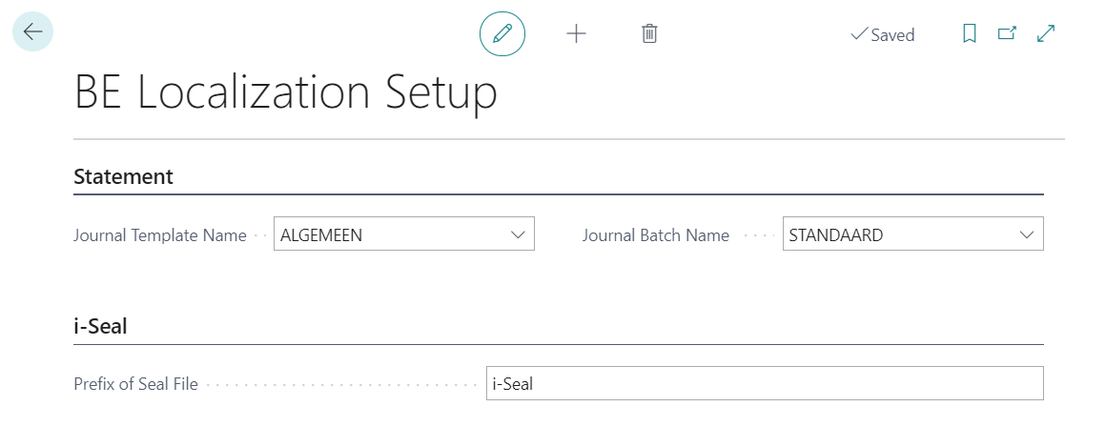
Task: Click the BE Localization Setup page title
Action: click(285, 94)
